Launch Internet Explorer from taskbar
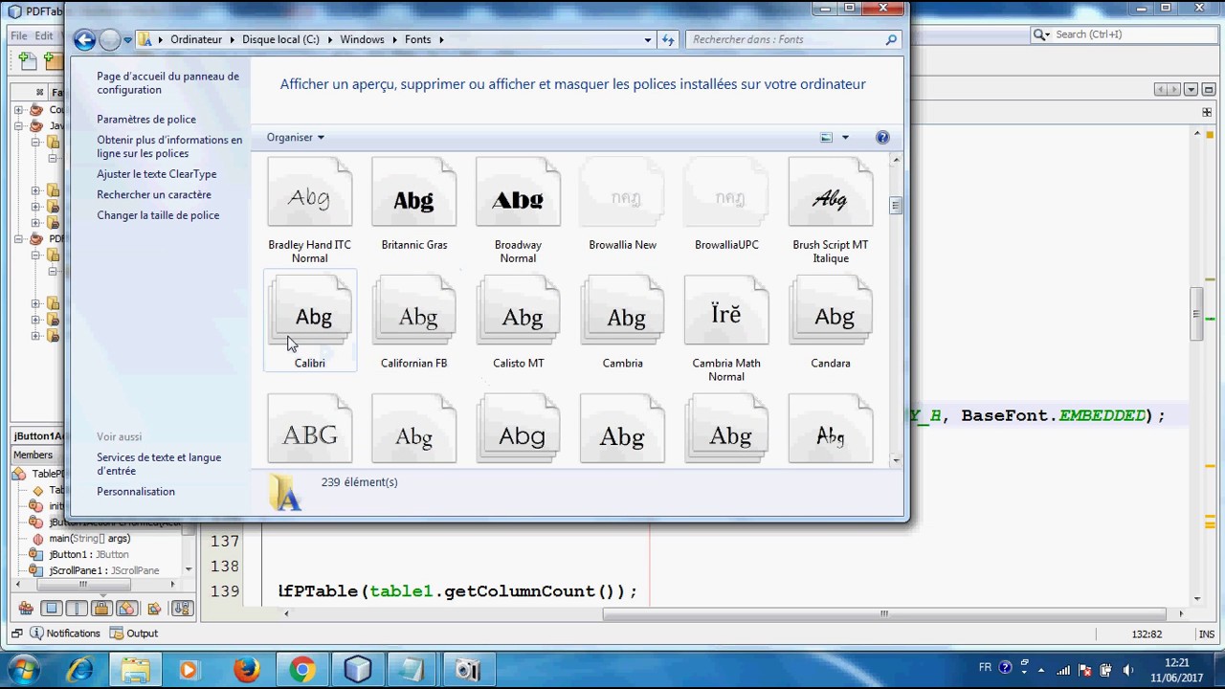1225x689 pixels. 80,669
